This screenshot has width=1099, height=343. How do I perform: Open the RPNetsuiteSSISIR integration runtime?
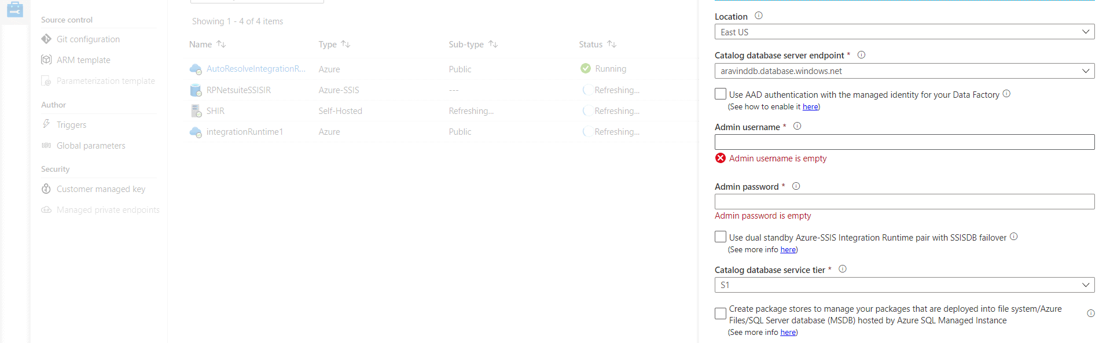[238, 90]
